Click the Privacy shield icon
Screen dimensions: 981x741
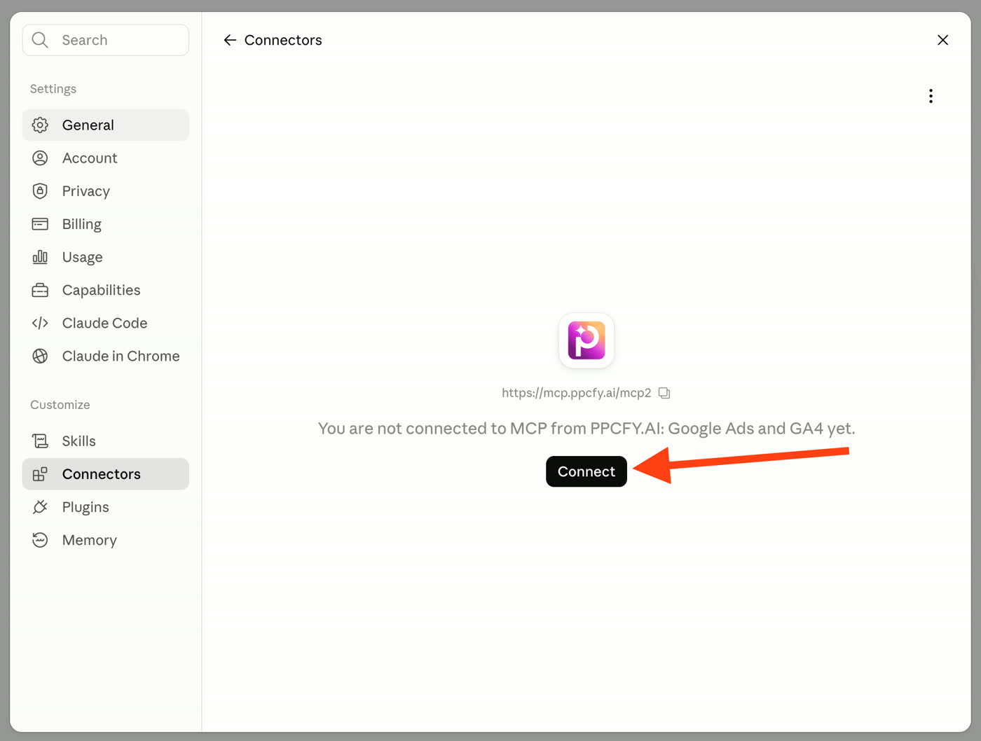point(40,191)
